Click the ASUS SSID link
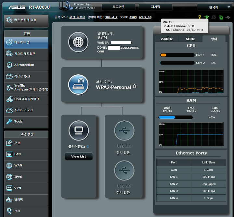Viewport: 234px width, 217px height. pos(133,17)
